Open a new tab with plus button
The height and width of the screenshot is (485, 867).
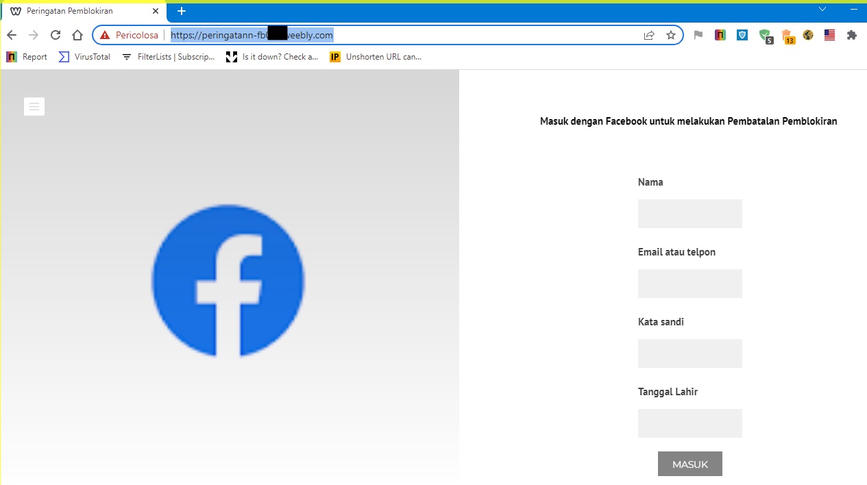pyautogui.click(x=182, y=11)
